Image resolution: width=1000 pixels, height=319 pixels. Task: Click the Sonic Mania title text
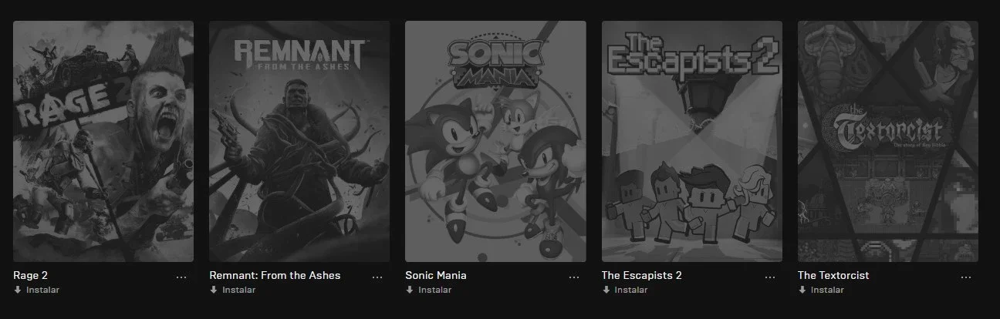click(x=436, y=275)
